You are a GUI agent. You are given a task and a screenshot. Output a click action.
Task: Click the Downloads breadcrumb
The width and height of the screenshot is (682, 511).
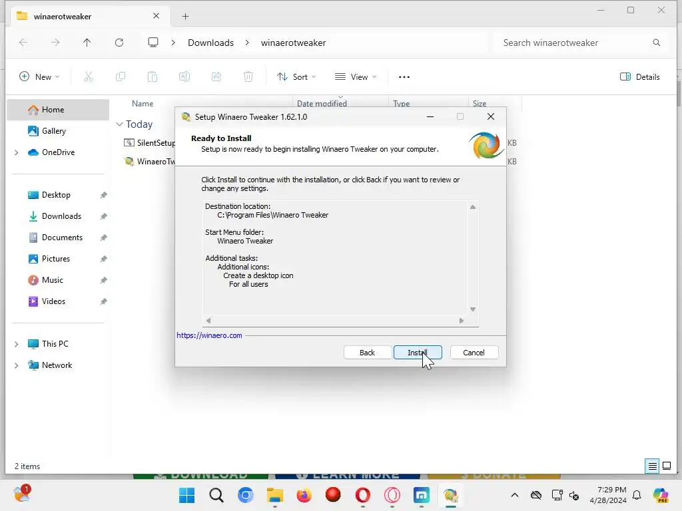(210, 43)
